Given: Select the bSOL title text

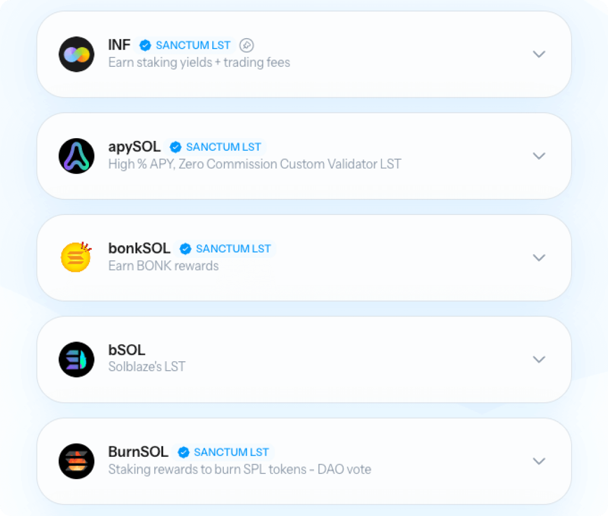Looking at the screenshot, I should tap(127, 350).
